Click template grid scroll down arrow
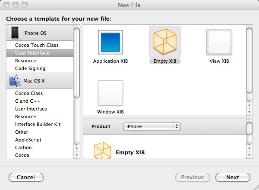The height and width of the screenshot is (190, 259). coord(249,112)
